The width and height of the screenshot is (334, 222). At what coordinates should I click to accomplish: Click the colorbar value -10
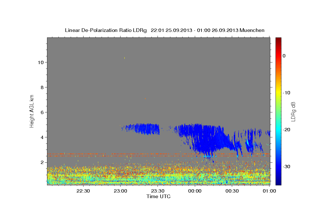pyautogui.click(x=286, y=93)
